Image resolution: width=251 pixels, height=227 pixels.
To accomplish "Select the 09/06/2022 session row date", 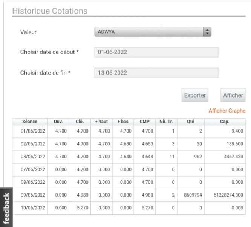I will (x=33, y=195).
